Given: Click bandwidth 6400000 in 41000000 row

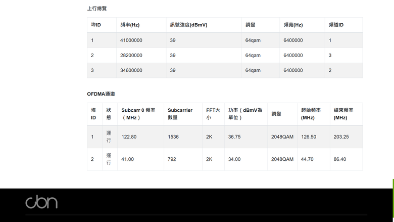Looking at the screenshot, I should pyautogui.click(x=293, y=40).
